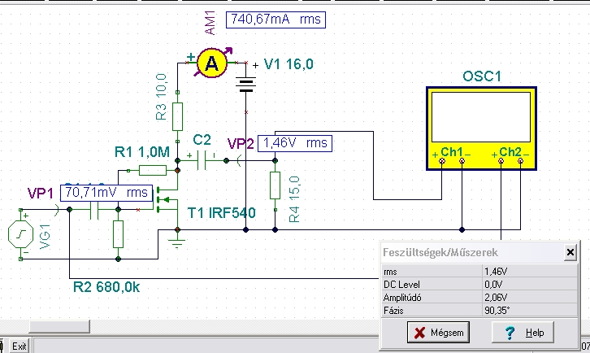Click the V1 battery symbol
The height and width of the screenshot is (353, 590).
coord(245,85)
